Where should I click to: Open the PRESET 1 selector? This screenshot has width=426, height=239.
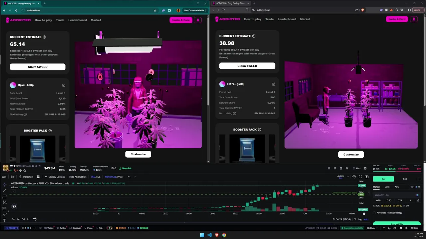[x=12, y=228]
